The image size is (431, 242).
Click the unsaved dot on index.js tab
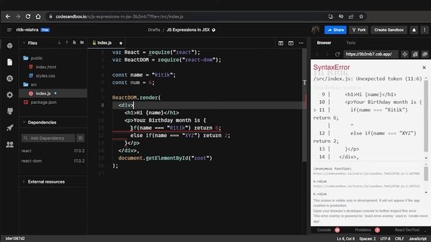121,43
